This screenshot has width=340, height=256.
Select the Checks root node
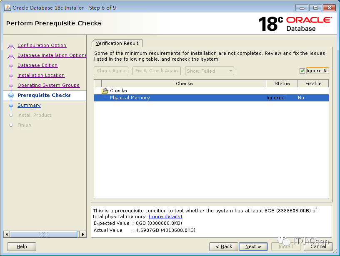pos(118,91)
